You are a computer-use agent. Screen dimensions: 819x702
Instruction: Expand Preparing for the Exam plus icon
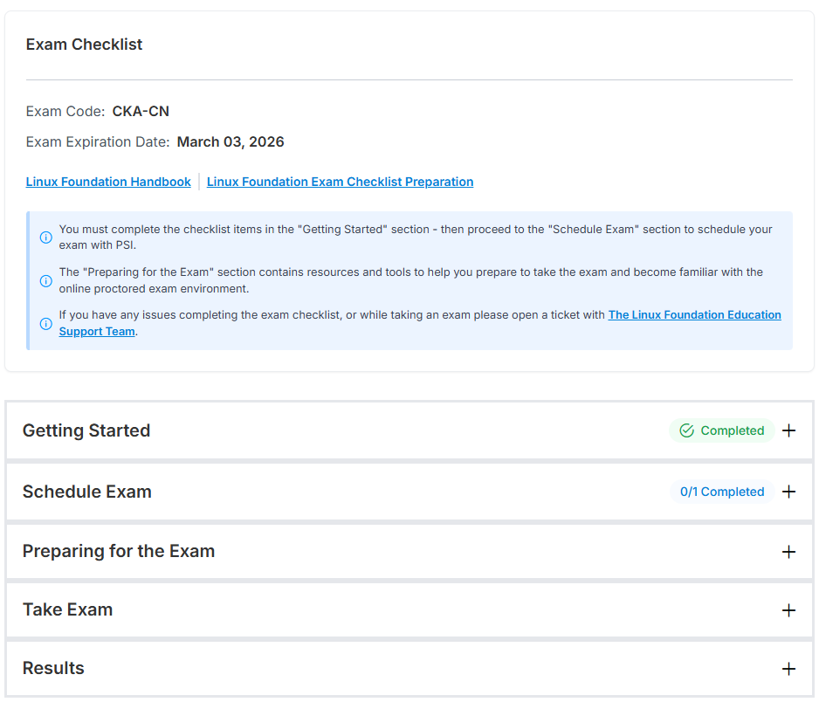coord(788,552)
